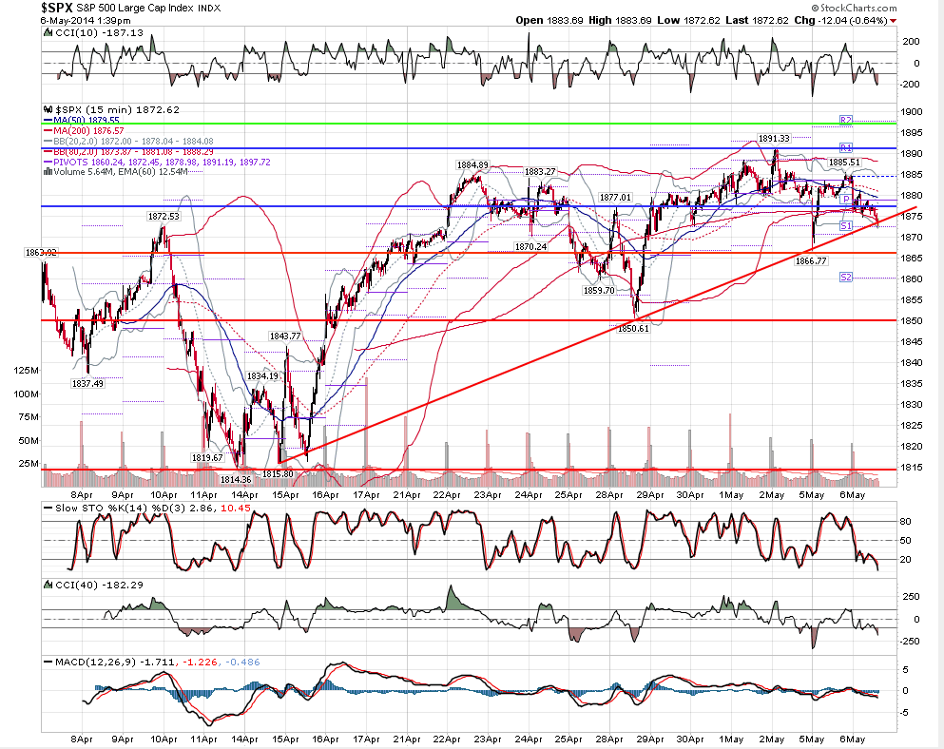The image size is (944, 749).
Task: Click the $SPX ticker symbol in the title
Action: 57,8
